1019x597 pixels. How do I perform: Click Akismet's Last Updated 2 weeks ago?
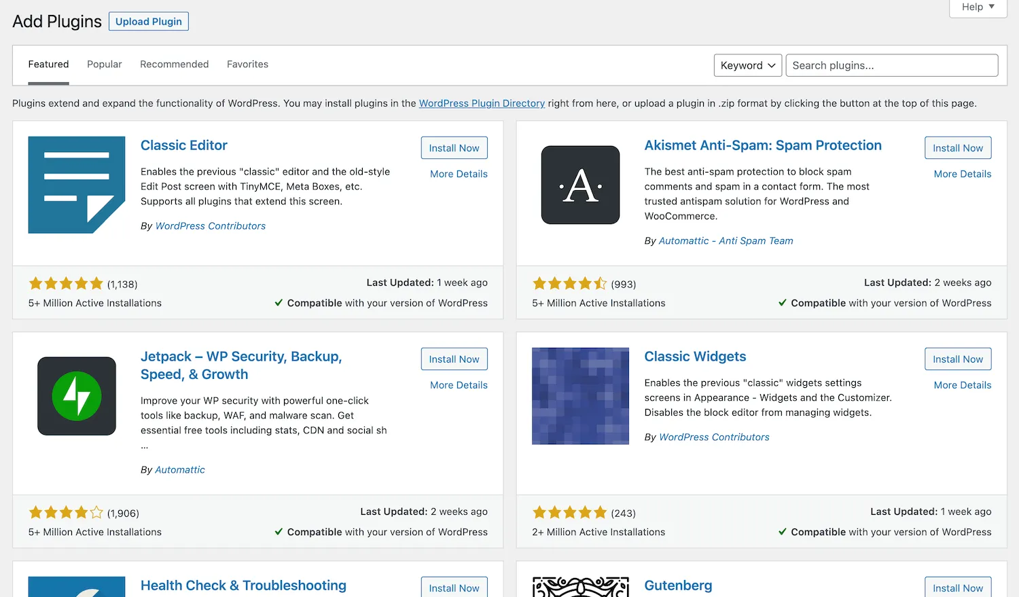point(928,283)
